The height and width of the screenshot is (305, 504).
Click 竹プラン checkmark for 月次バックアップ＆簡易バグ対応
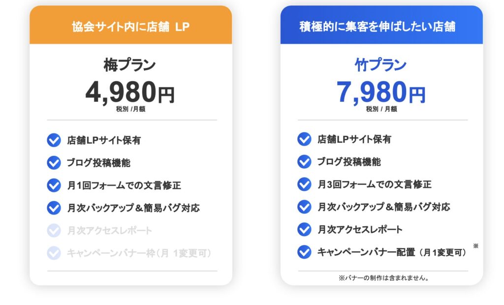[304, 207]
